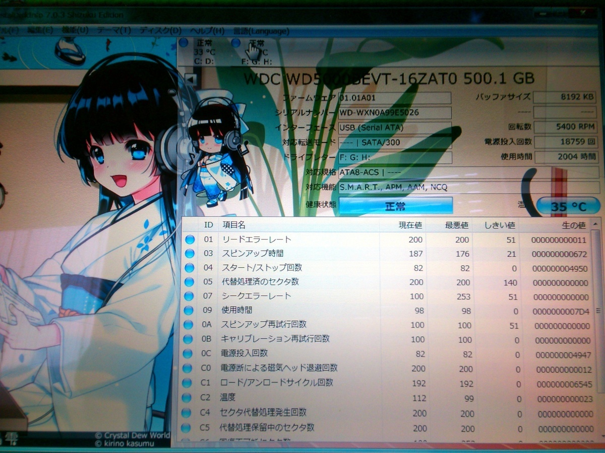Open the 言語(Language) menu
This screenshot has width=605, height=453.
tap(261, 31)
